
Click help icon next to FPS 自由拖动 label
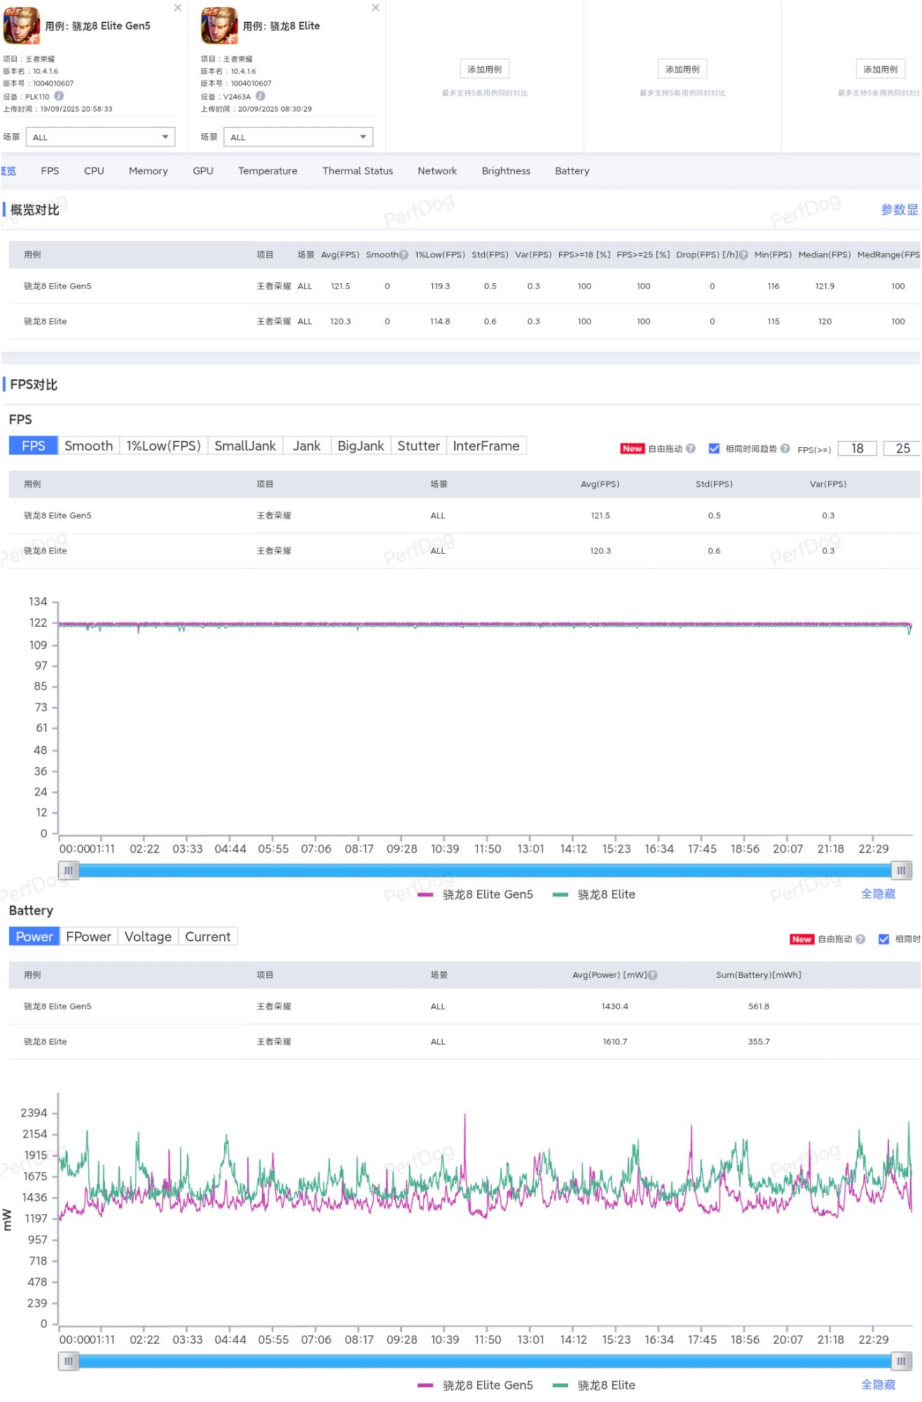pos(691,449)
